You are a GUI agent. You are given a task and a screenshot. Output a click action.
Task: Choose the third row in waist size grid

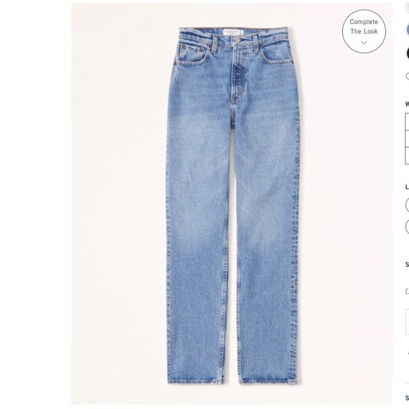[x=407, y=155]
